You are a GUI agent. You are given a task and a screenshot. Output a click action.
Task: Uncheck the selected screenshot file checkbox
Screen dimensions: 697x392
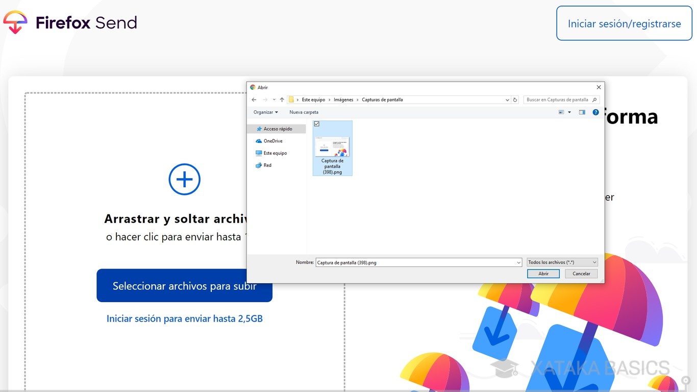click(317, 124)
